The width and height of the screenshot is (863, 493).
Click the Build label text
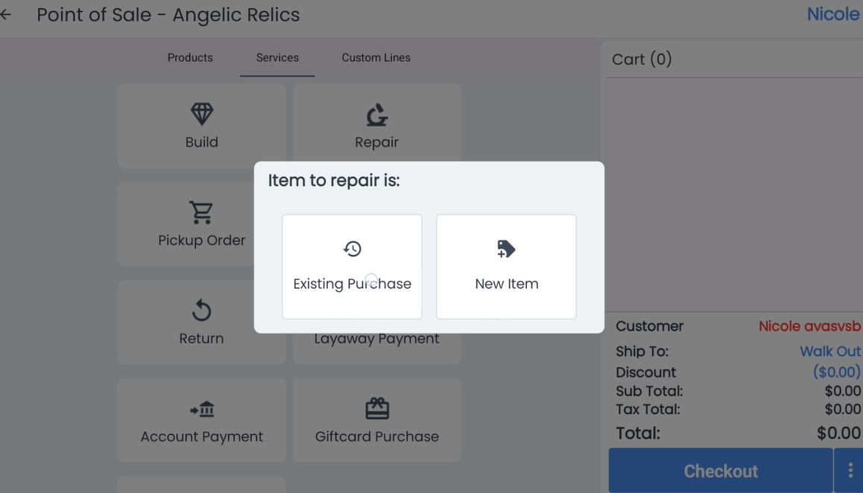[x=201, y=142]
